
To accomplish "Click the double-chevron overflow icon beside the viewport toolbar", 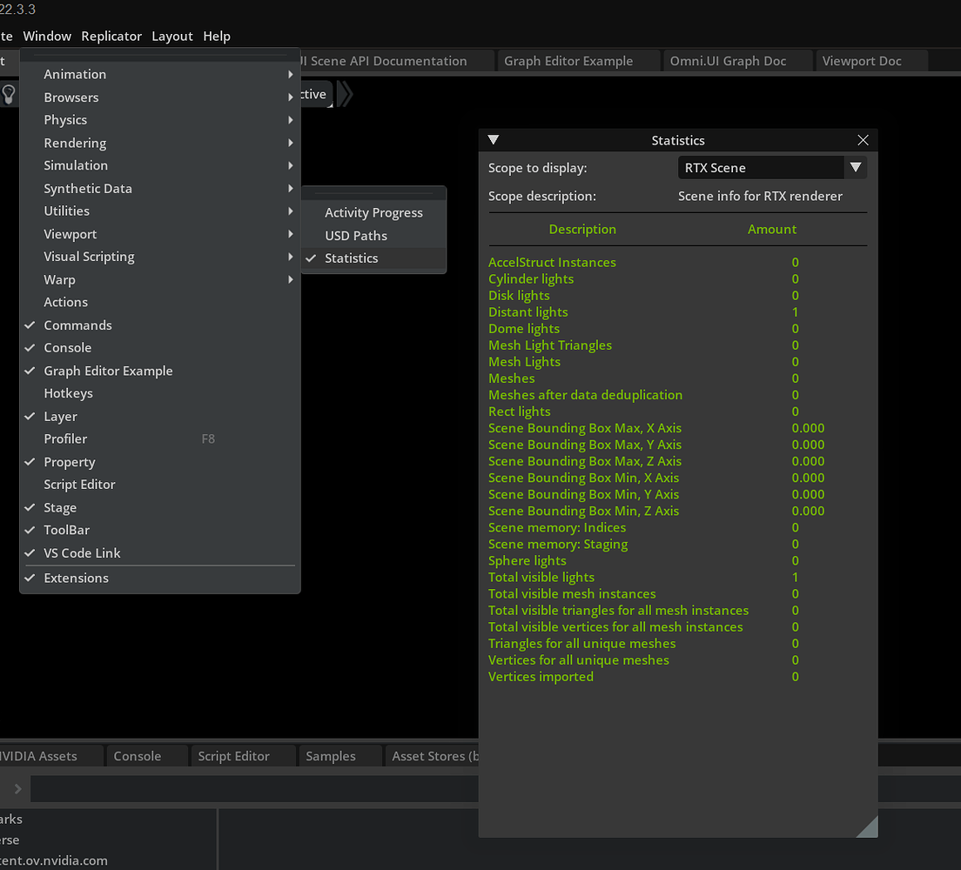I will coord(345,94).
